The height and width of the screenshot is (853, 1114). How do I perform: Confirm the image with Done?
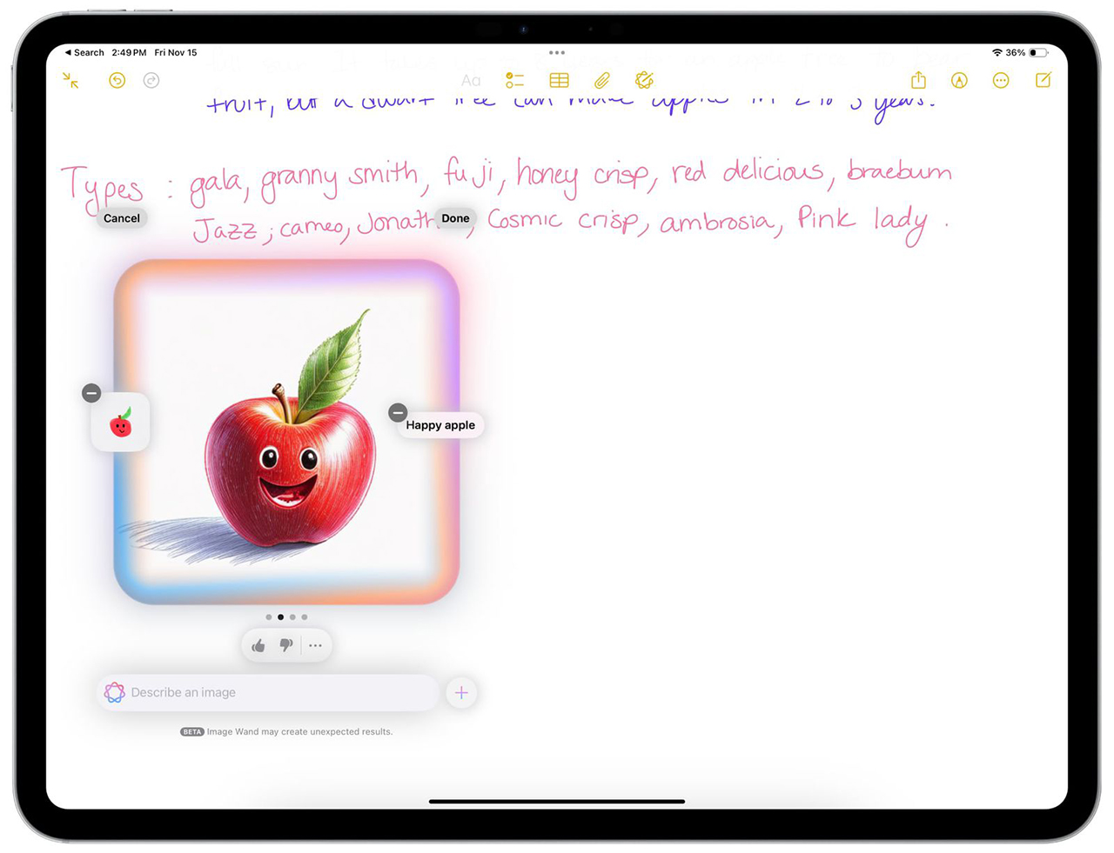pos(455,218)
